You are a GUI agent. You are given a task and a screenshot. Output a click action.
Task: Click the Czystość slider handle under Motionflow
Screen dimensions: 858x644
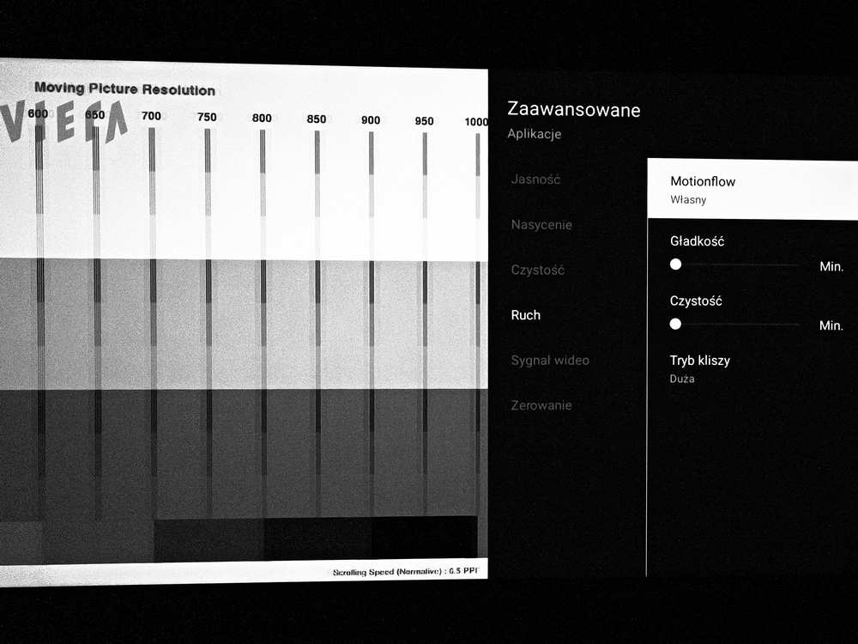676,324
